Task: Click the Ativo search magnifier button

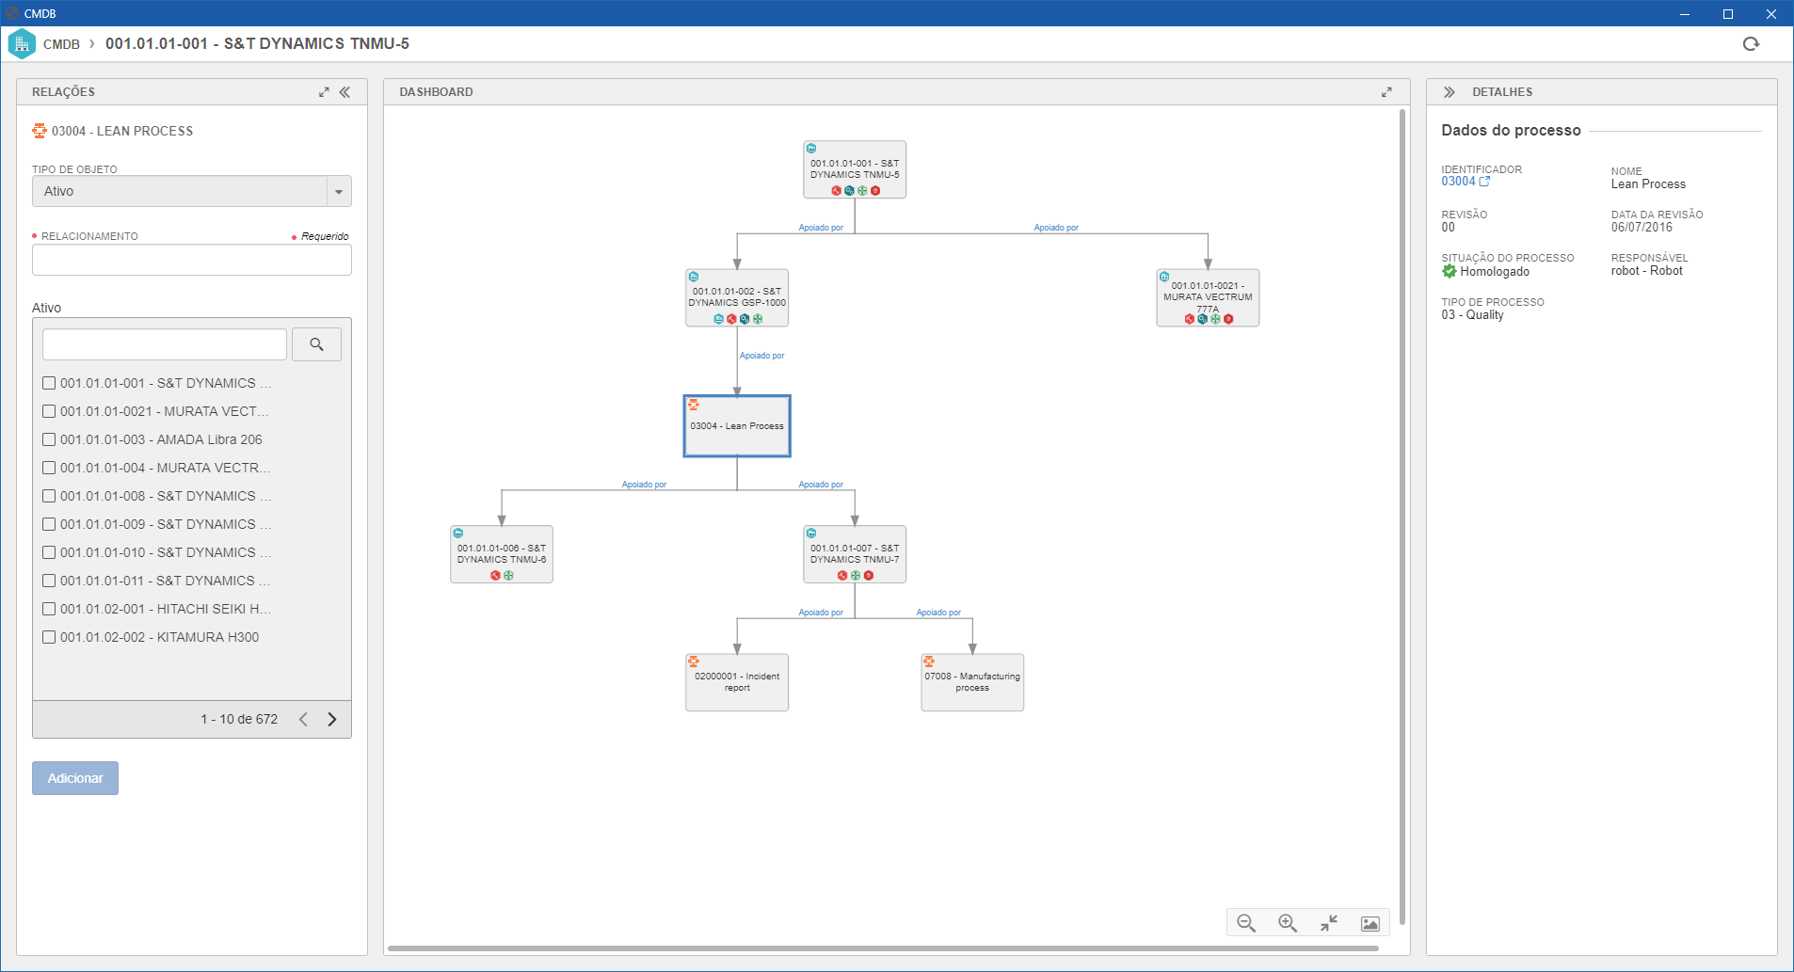Action: point(316,344)
